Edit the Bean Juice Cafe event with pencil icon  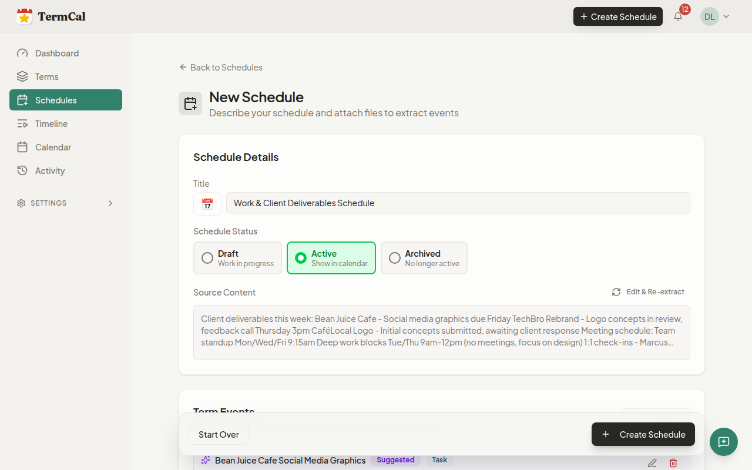[652, 463]
